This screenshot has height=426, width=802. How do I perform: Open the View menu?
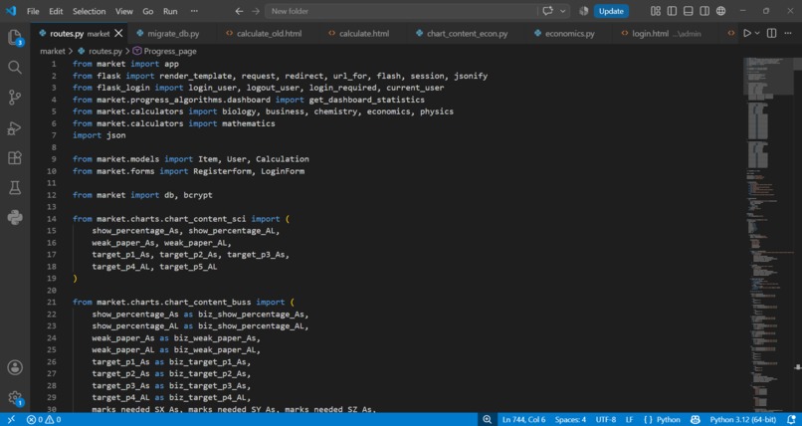click(123, 11)
